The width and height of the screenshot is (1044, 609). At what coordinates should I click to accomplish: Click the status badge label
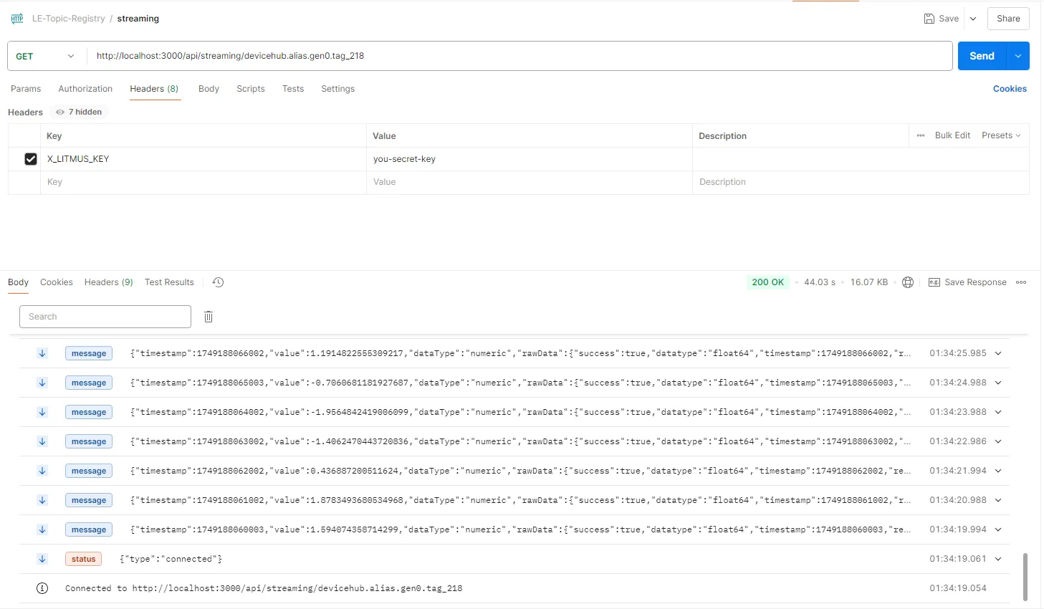(x=83, y=559)
